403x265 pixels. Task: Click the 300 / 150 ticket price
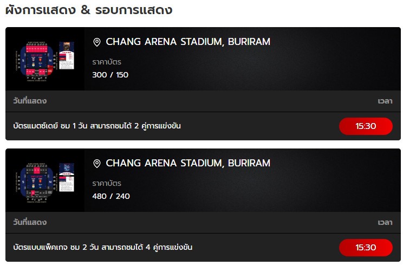(110, 75)
